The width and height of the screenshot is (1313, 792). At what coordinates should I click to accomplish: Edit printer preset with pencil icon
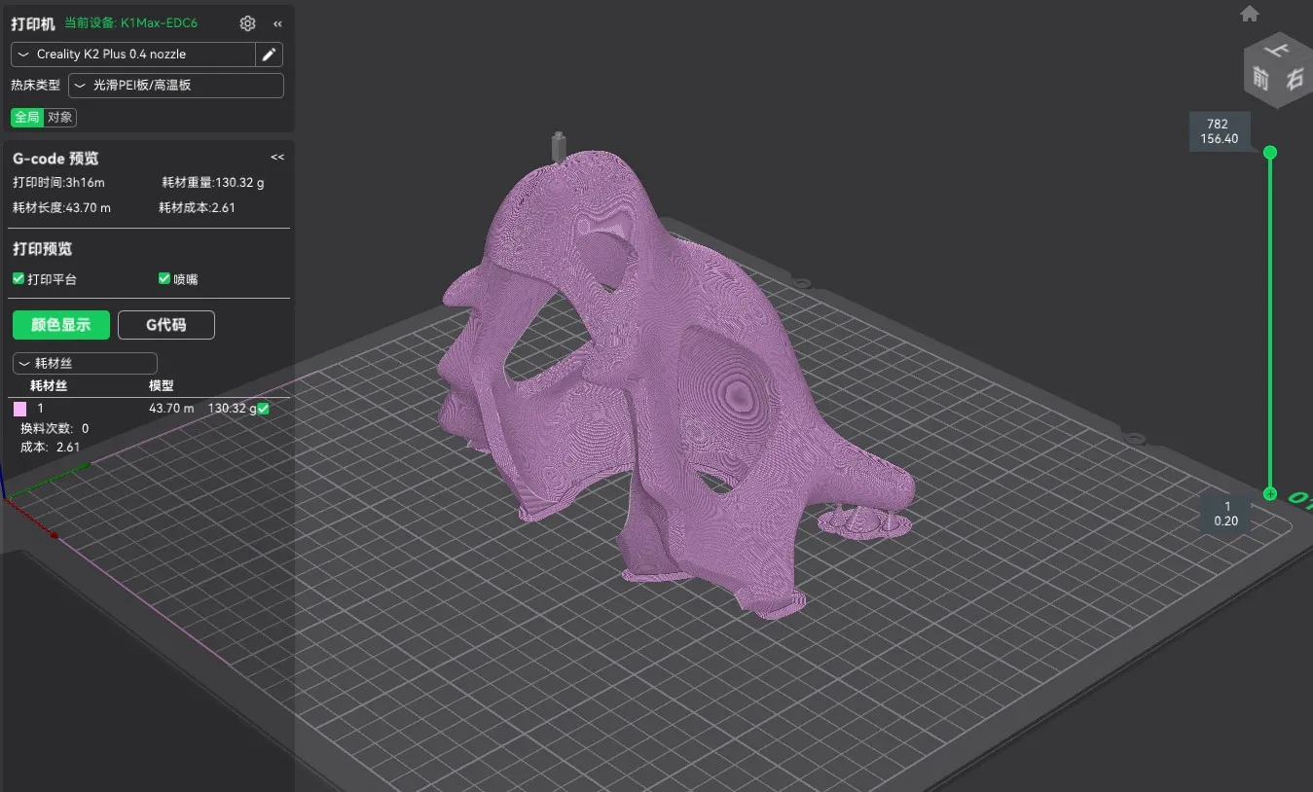point(270,54)
